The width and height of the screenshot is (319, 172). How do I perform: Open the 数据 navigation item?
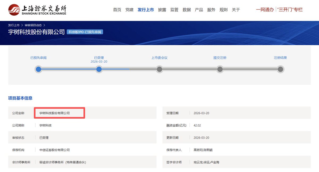point(187,10)
